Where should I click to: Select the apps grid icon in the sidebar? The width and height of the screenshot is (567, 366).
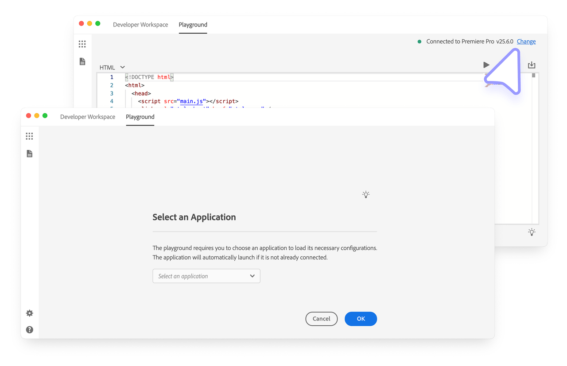pos(29,136)
